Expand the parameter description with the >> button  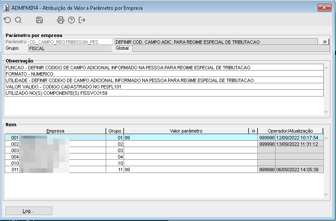click(325, 42)
